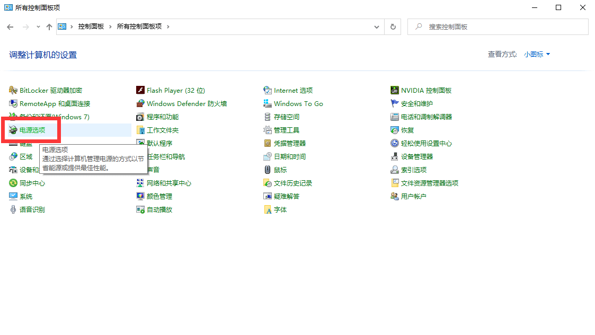Viewport: 595px width, 335px height.
Task: Open Windows To Go icon
Action: click(x=268, y=104)
